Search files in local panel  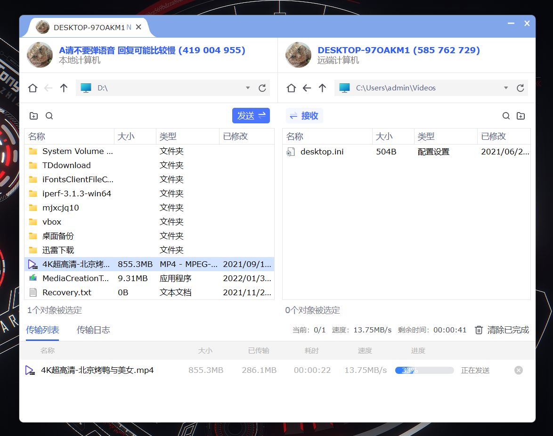pyautogui.click(x=49, y=116)
